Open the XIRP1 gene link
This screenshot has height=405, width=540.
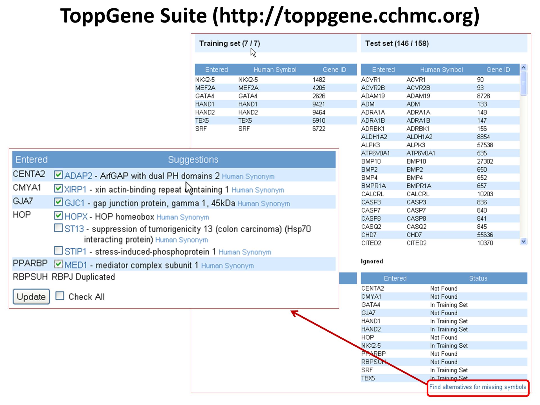pyautogui.click(x=75, y=189)
